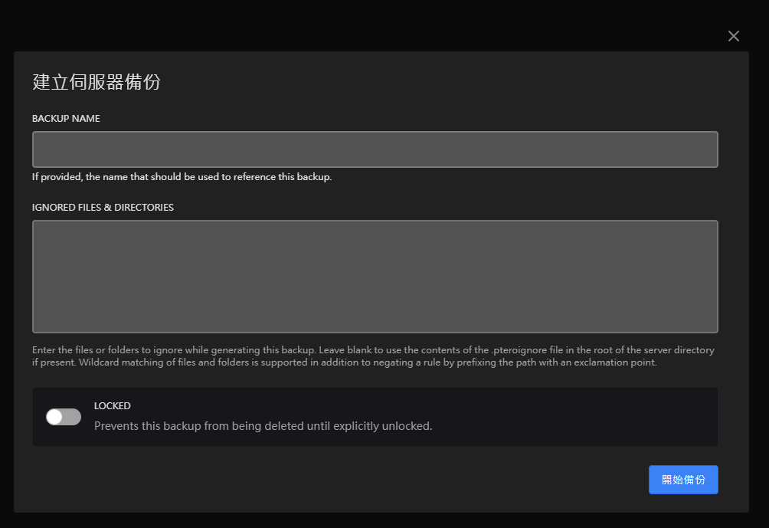Toggle the Locked switch on

pyautogui.click(x=64, y=417)
